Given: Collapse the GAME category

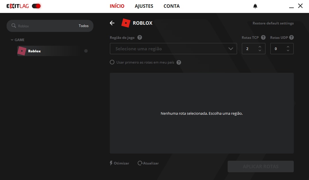Looking at the screenshot, I should [12, 40].
